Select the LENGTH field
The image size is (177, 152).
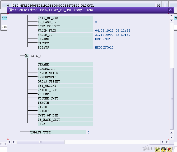pyautogui.click(x=66, y=103)
